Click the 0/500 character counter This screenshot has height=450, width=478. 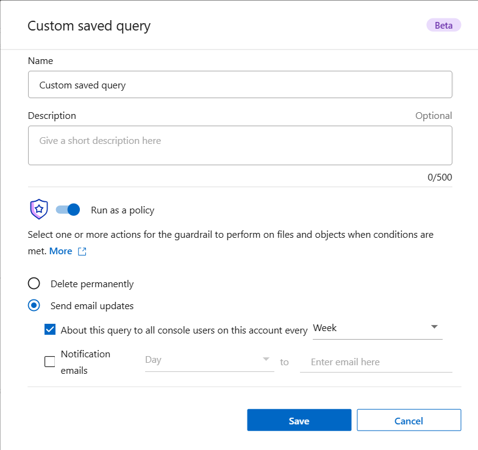click(x=440, y=177)
